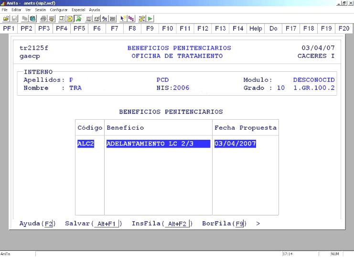Click the copy icon in toolbar

click(24, 18)
